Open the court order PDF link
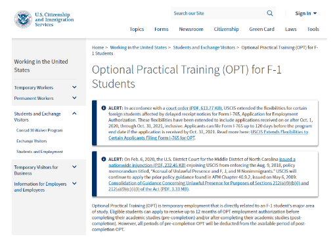 (x=194, y=108)
